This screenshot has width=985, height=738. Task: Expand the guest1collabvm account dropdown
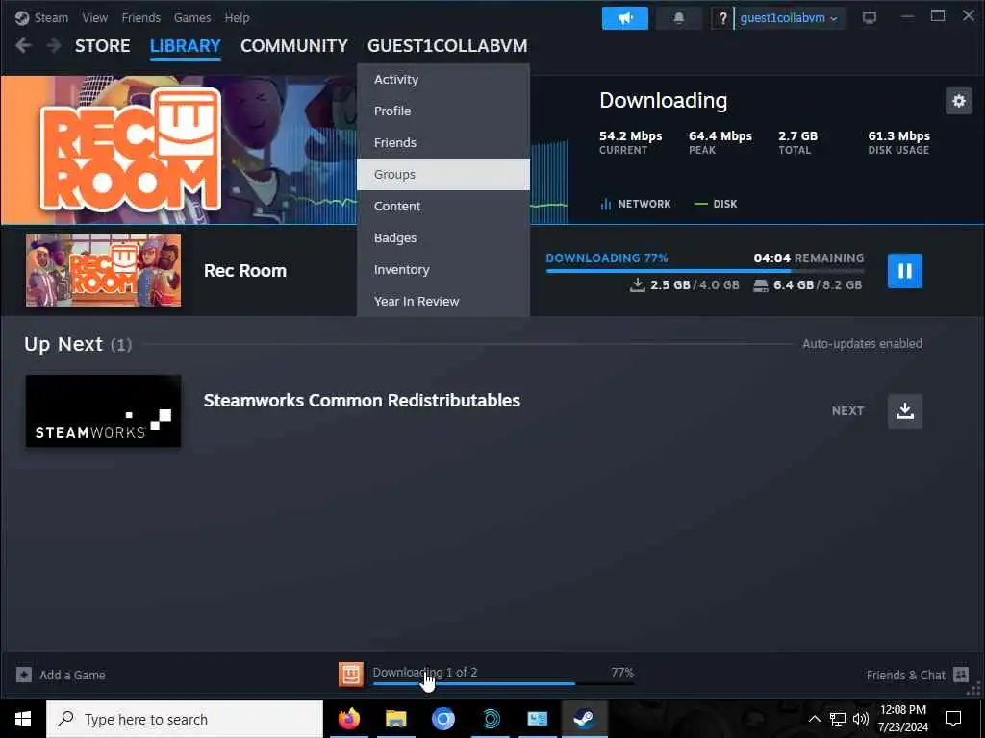(789, 18)
